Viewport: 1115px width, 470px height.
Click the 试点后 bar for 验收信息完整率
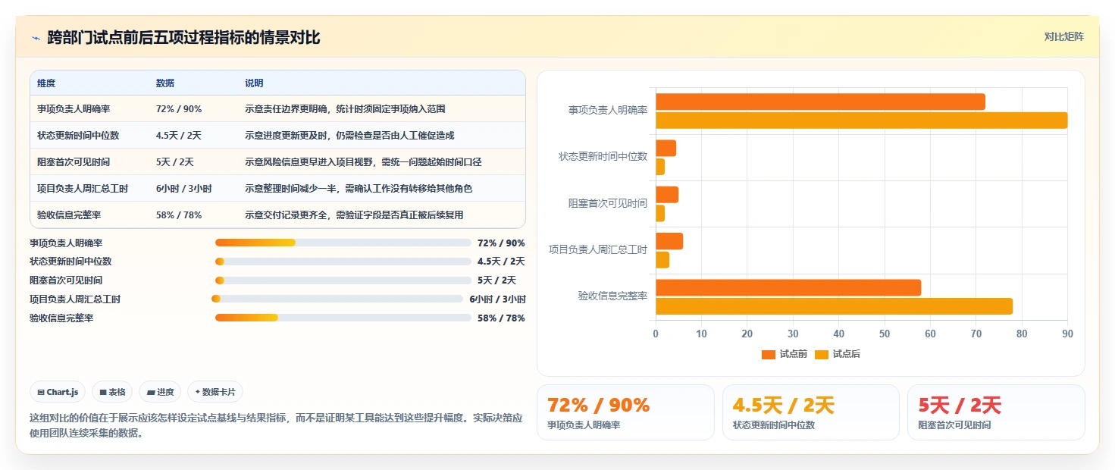(834, 306)
